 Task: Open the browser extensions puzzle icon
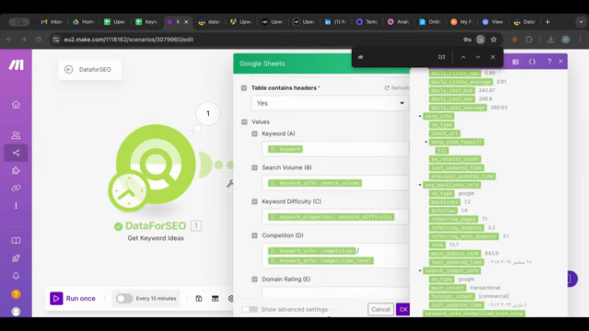click(x=529, y=39)
